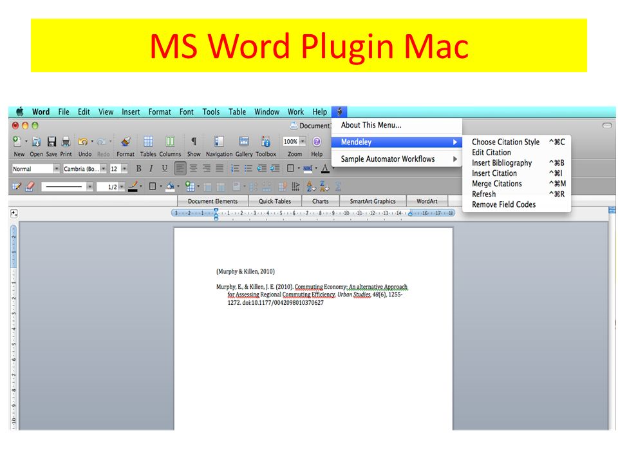Print the document with printer icon
The width and height of the screenshot is (618, 464).
(66, 142)
